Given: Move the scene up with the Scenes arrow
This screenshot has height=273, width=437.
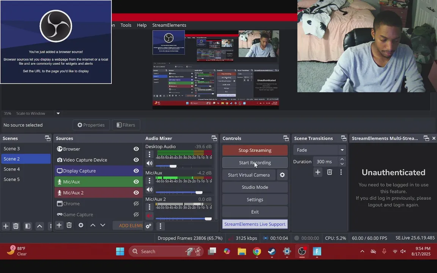Looking at the screenshot, I should [x=39, y=226].
